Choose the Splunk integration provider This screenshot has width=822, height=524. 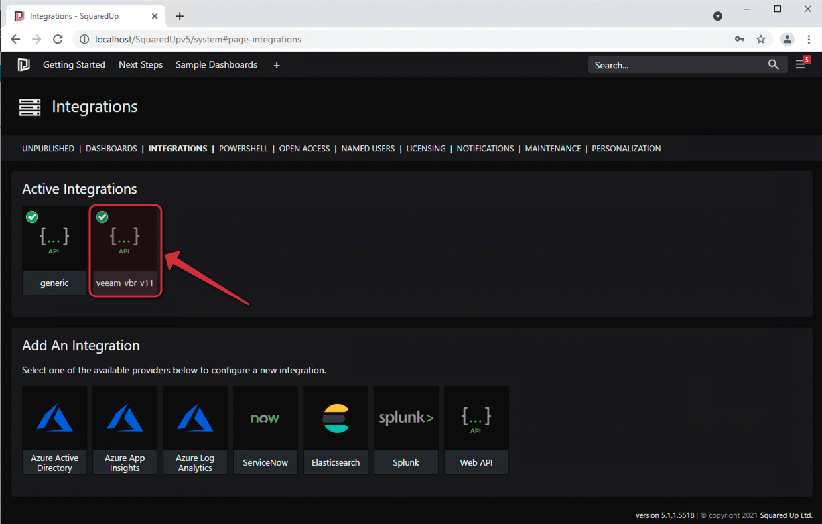[406, 430]
